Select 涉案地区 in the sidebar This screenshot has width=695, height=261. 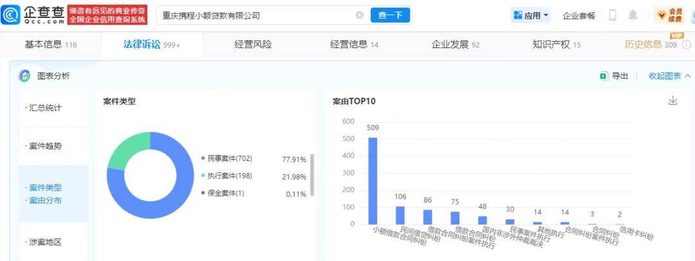45,242
